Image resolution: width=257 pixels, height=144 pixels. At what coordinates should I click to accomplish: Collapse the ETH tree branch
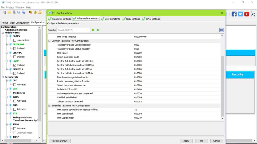[x=6, y=89]
